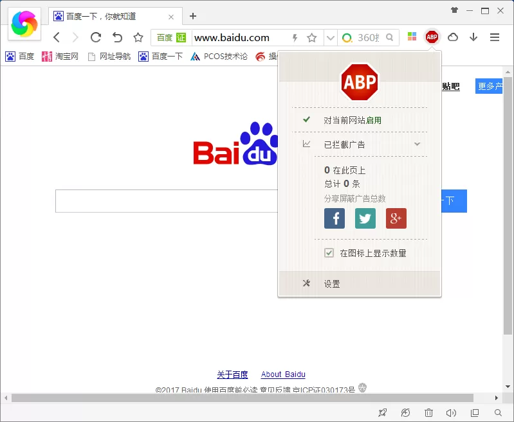Open the 百度 bookmark
Viewport: 514px width, 422px height.
click(x=20, y=57)
